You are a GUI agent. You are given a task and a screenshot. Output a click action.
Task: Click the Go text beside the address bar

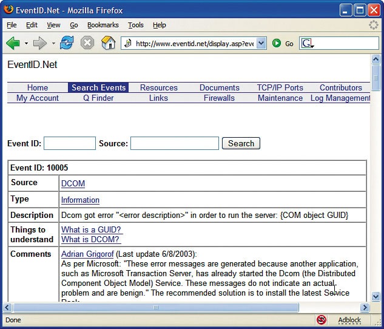click(x=289, y=44)
